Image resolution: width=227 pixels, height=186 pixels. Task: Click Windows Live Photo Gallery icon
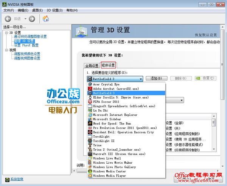(90, 167)
